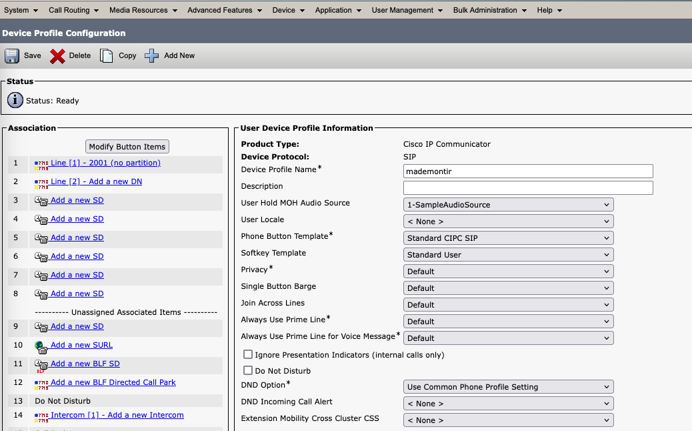Viewport: 692px width, 431px height.
Task: Click the Modify Button Items button
Action: 127,147
